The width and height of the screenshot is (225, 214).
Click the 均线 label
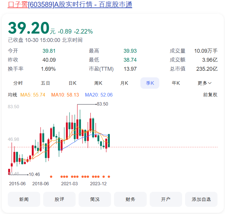tap(13, 95)
